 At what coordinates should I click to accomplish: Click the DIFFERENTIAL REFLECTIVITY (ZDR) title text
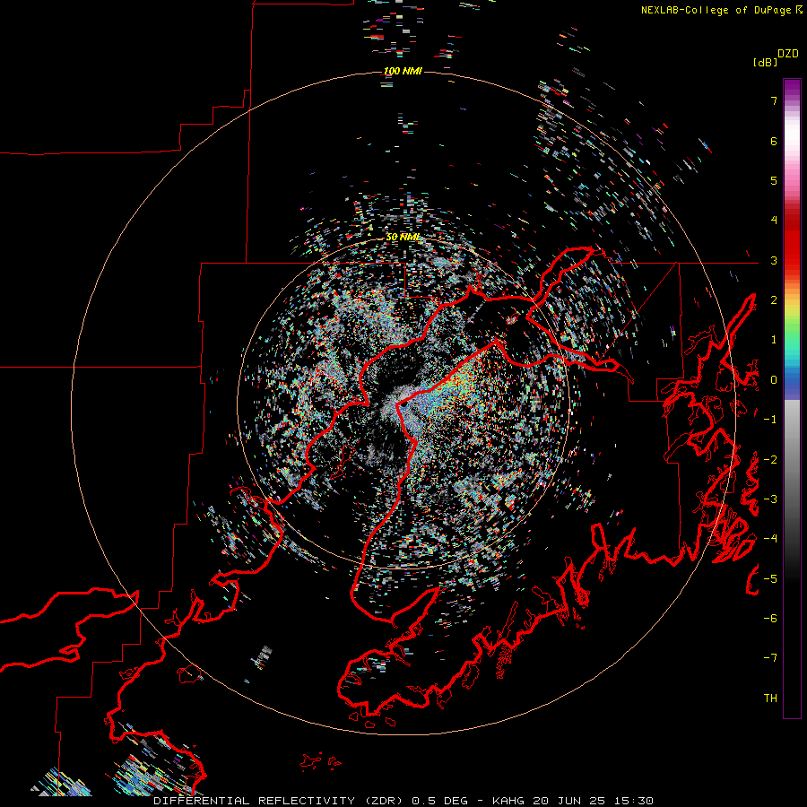pos(278,801)
